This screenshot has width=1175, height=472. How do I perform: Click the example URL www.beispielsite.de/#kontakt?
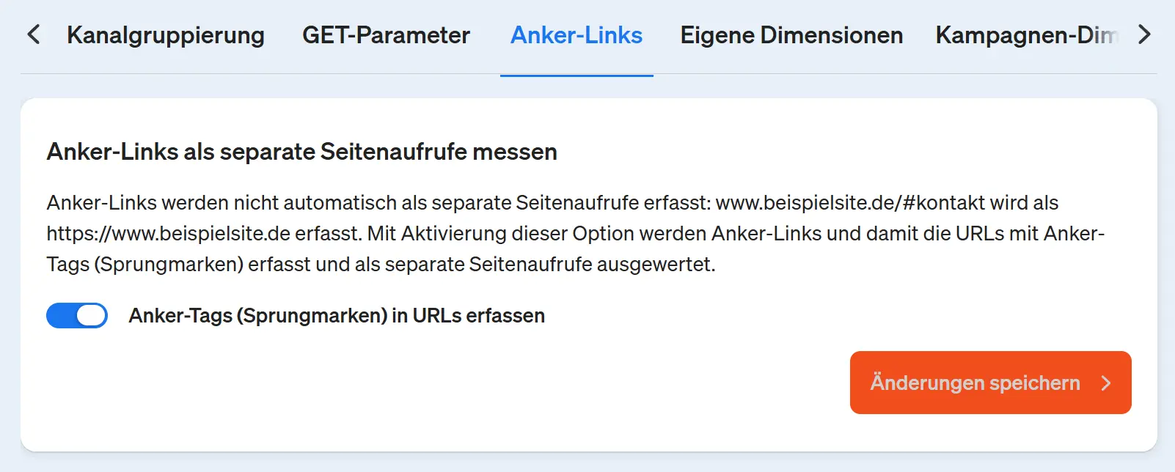[x=850, y=203]
